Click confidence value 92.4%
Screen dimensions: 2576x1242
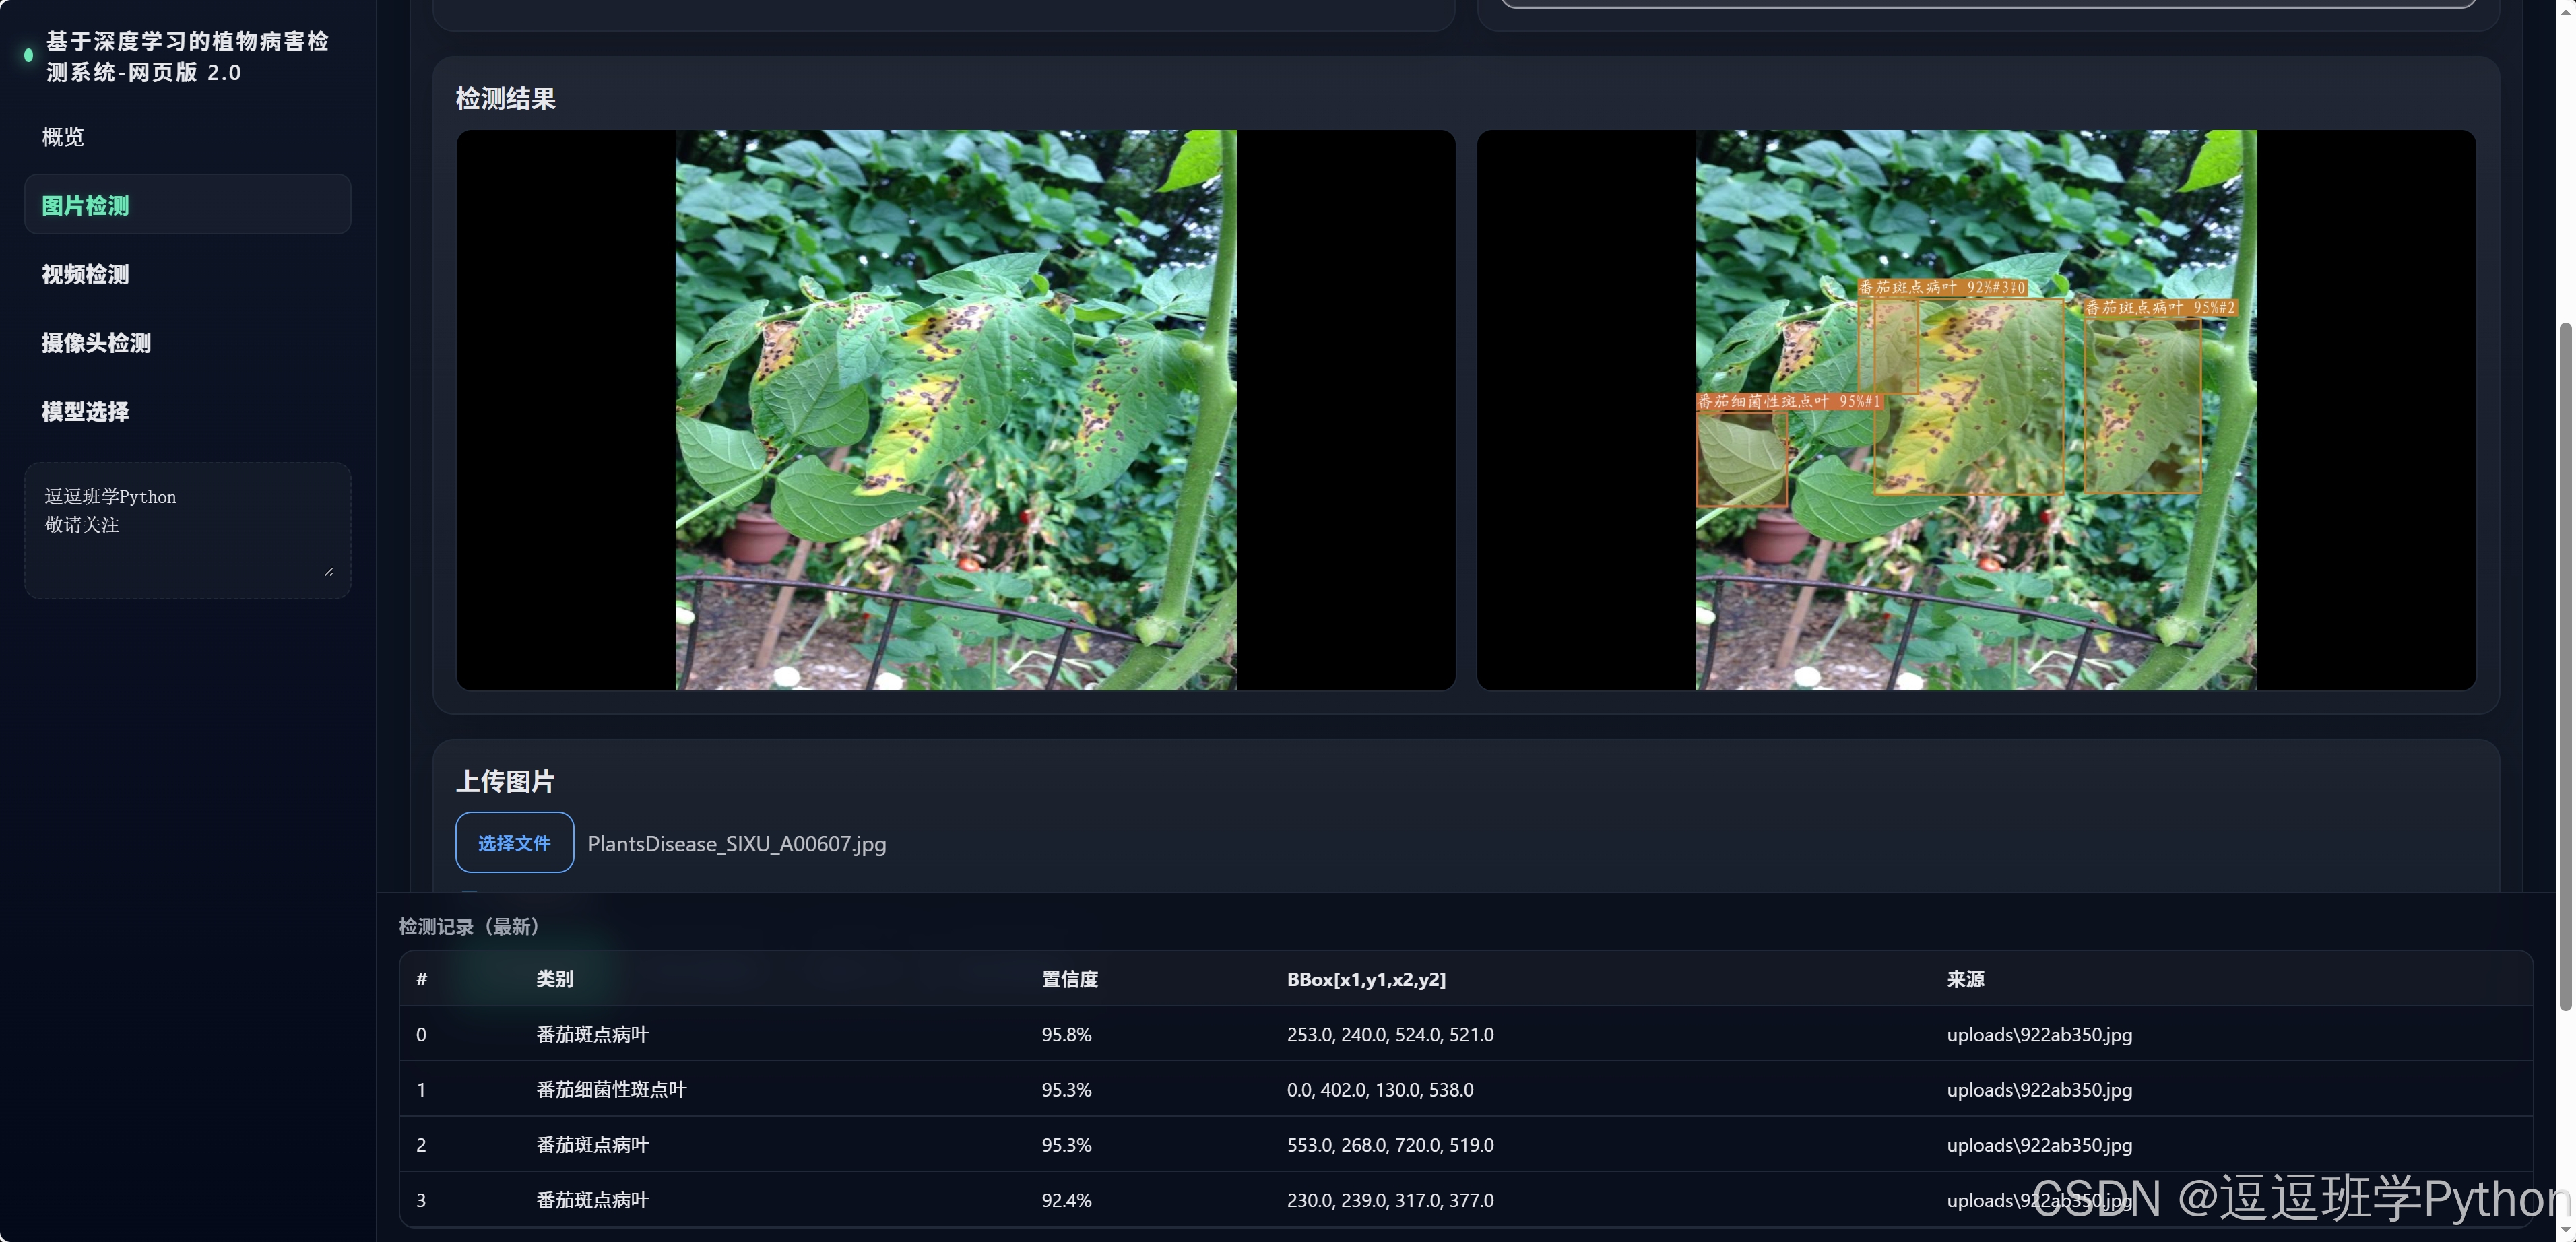pos(1066,1199)
